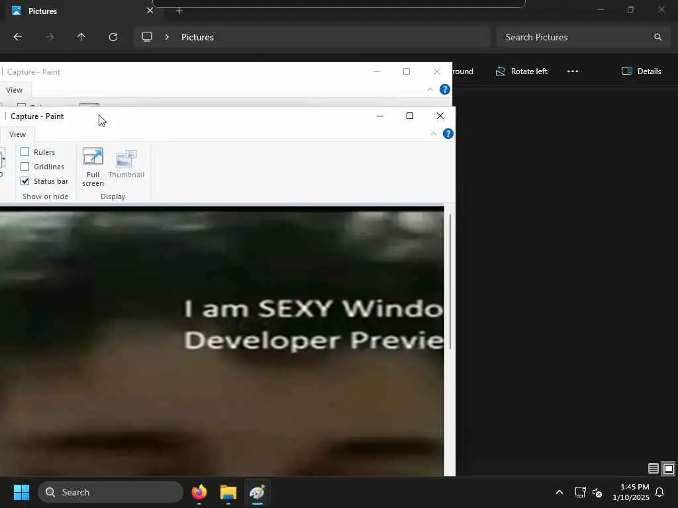
Task: Open help icon in background Paint window
Action: [x=444, y=89]
